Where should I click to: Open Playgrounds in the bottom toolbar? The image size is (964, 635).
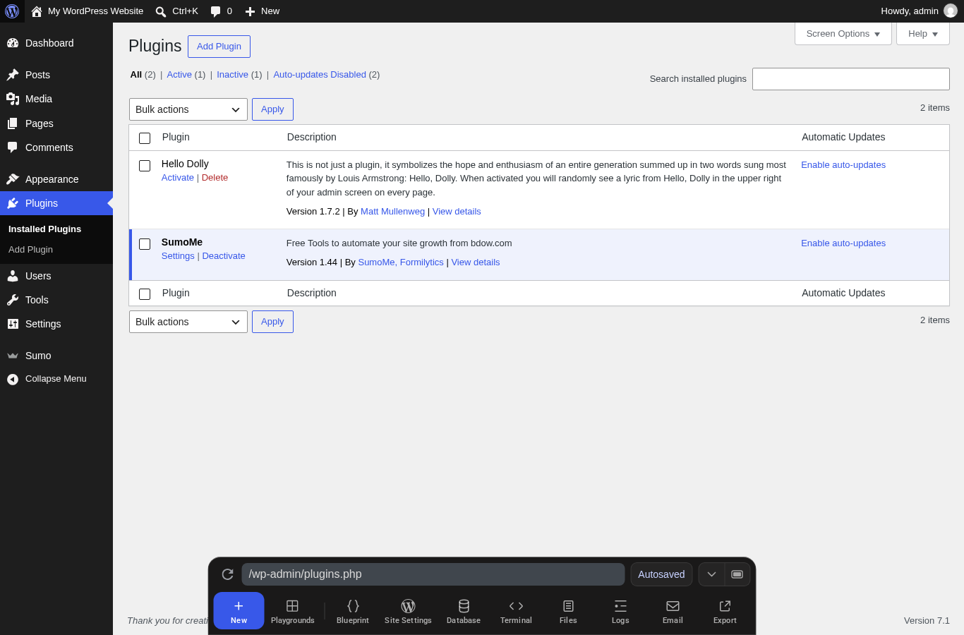[293, 611]
